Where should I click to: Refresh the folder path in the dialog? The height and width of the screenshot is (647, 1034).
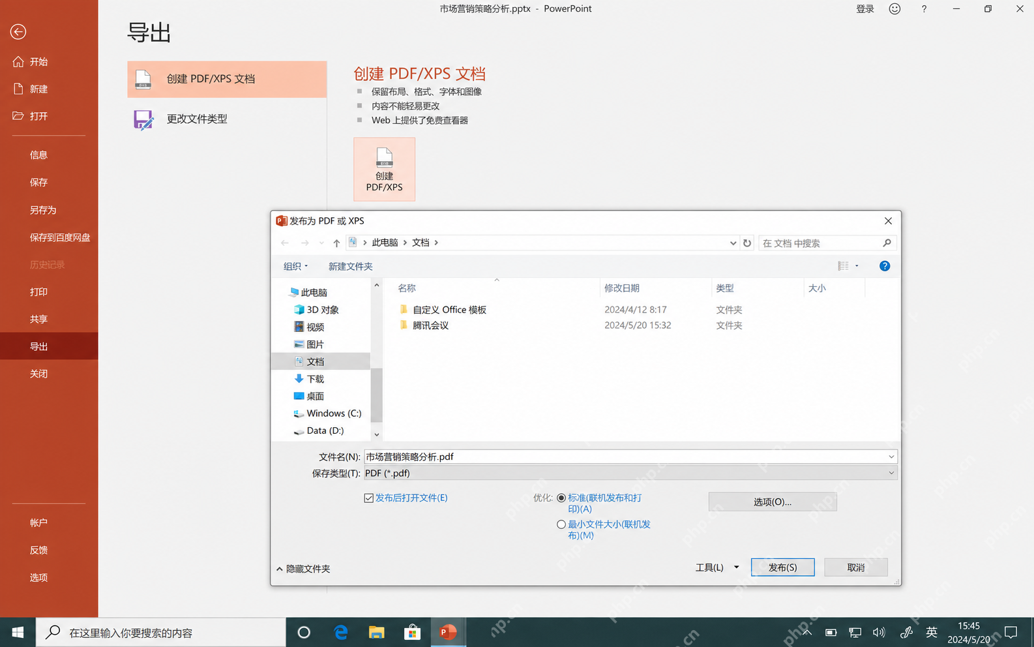747,243
